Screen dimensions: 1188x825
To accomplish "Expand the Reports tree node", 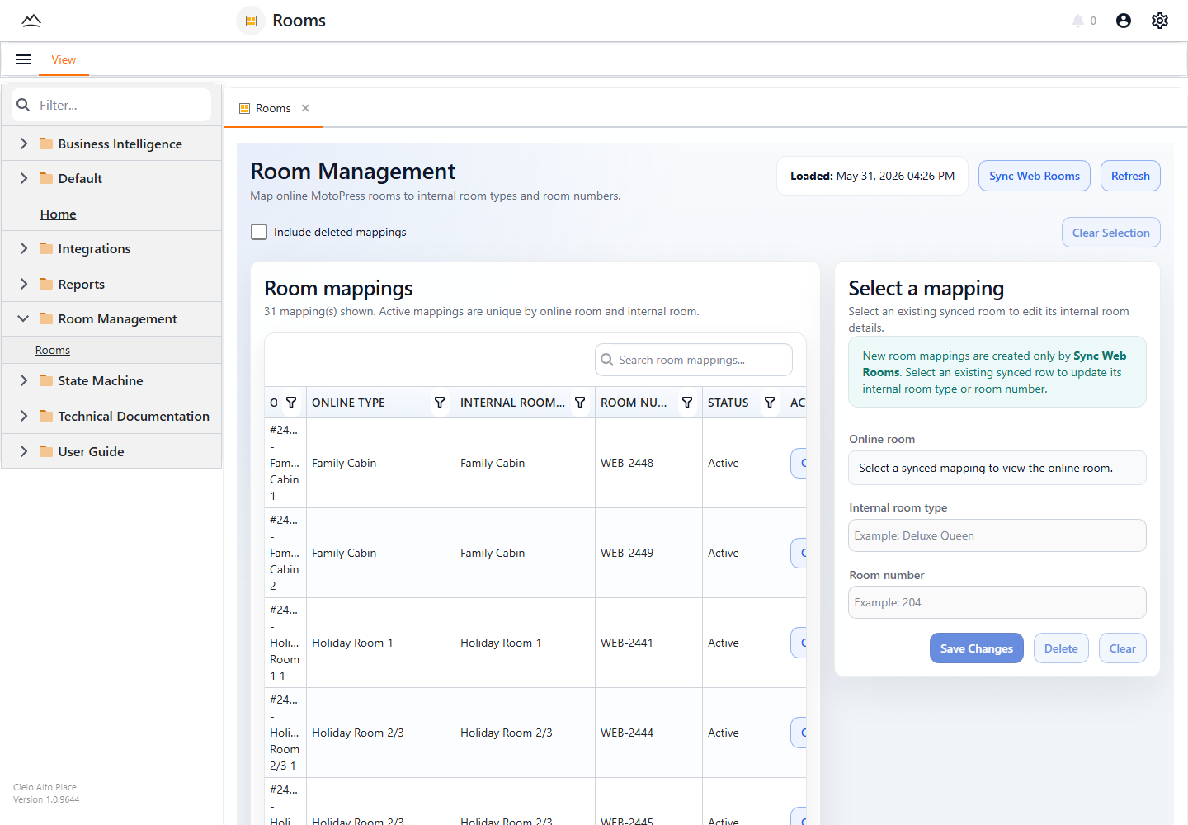I will tap(23, 284).
